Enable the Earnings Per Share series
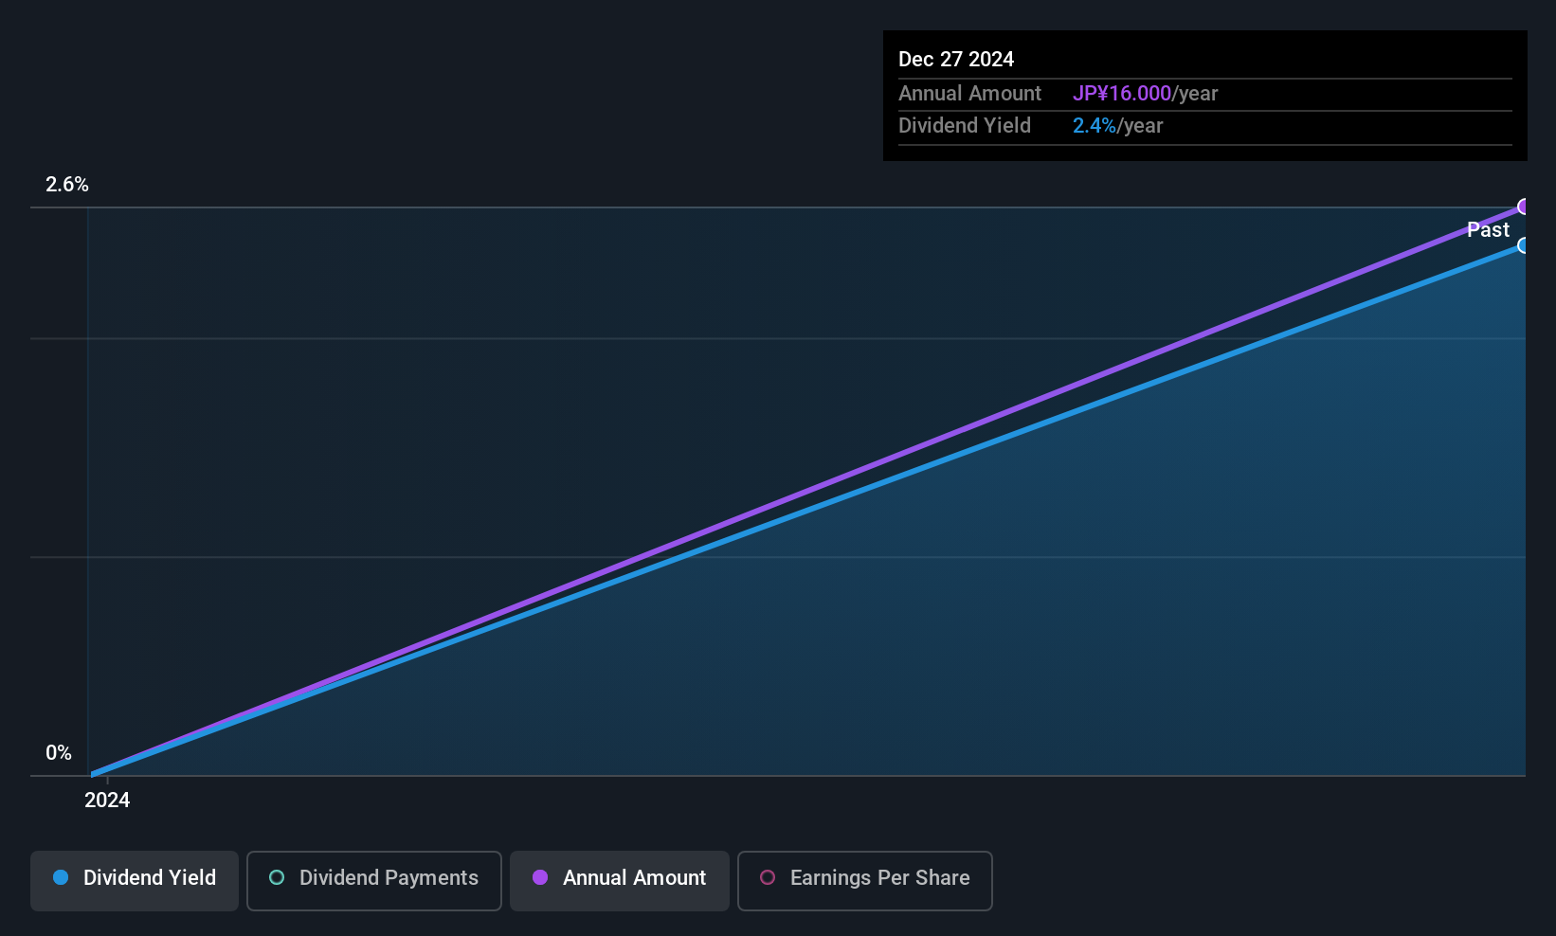Image resolution: width=1556 pixels, height=936 pixels. tap(865, 881)
